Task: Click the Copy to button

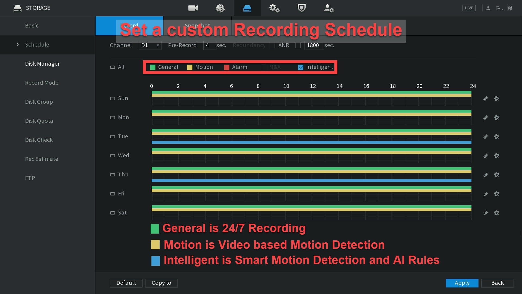Action: coord(161,283)
